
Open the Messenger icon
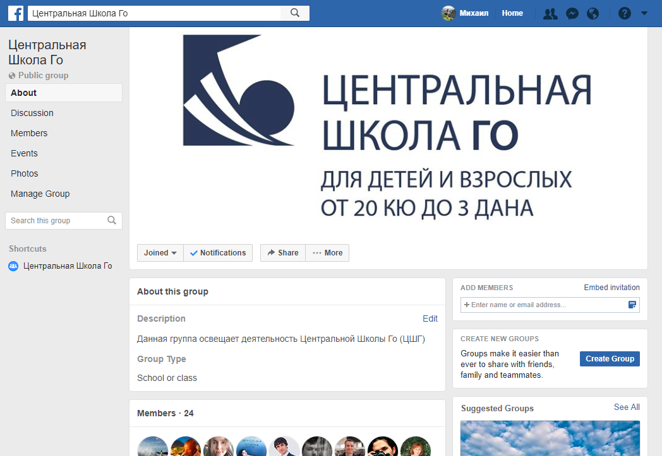tap(572, 13)
